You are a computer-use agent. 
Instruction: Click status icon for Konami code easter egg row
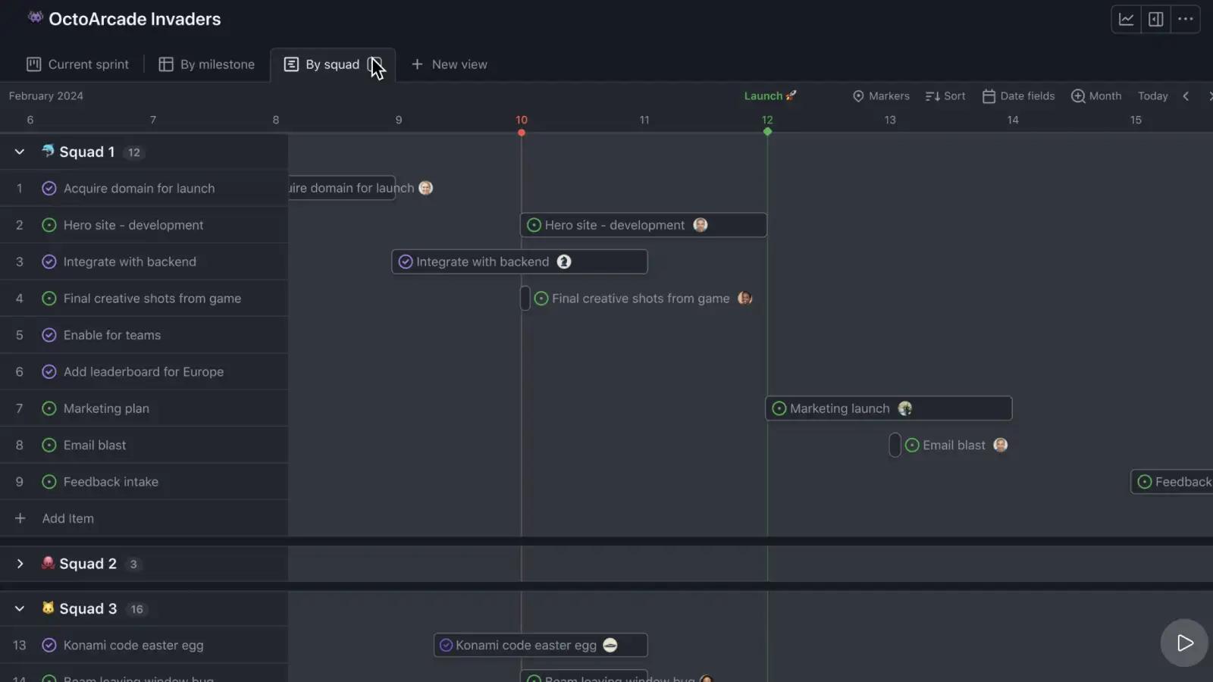[49, 646]
